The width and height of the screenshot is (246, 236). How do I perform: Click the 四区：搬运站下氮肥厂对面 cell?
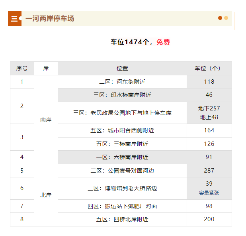(x=122, y=206)
